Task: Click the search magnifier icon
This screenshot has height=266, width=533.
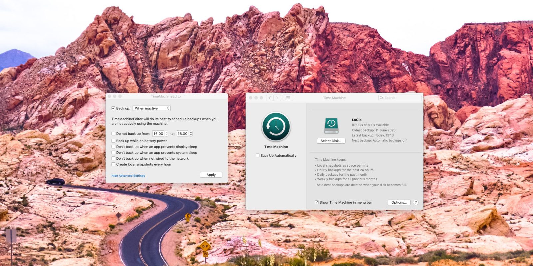Action: click(382, 98)
